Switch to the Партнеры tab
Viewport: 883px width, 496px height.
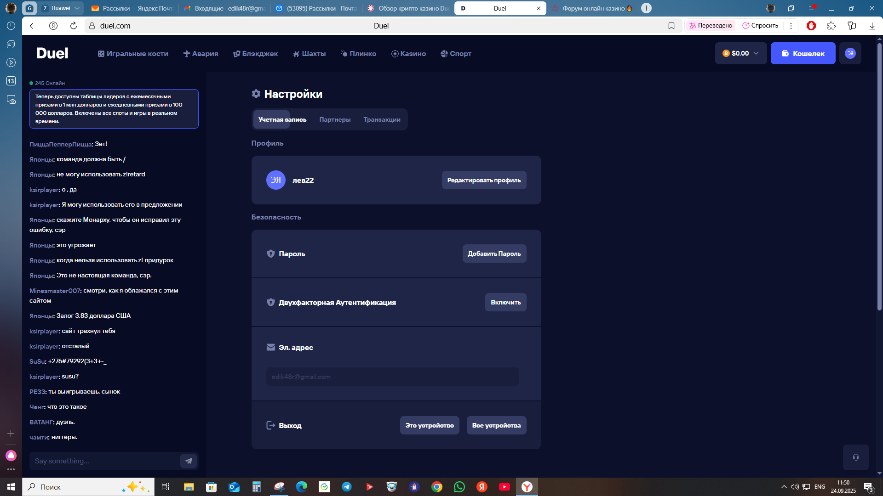[x=335, y=119]
